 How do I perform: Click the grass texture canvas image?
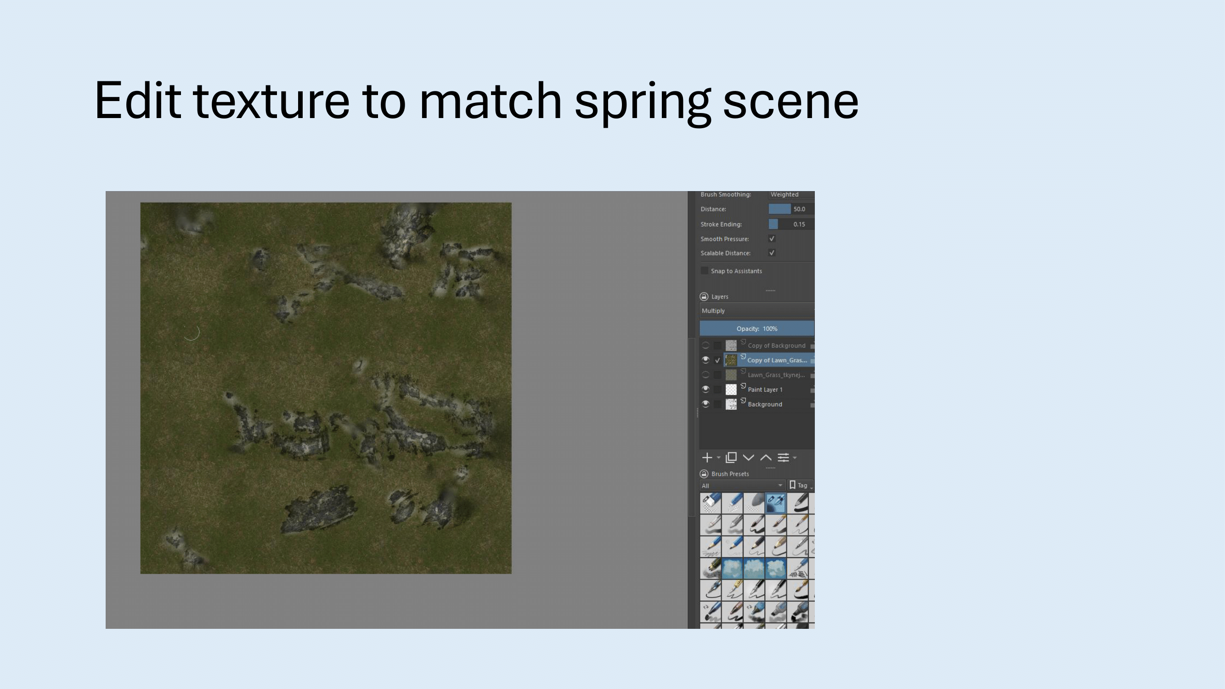[x=326, y=388]
